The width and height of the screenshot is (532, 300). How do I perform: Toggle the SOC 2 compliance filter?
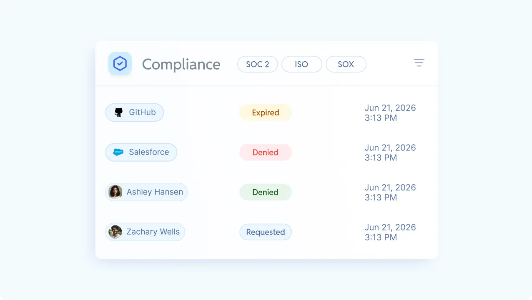(x=257, y=64)
